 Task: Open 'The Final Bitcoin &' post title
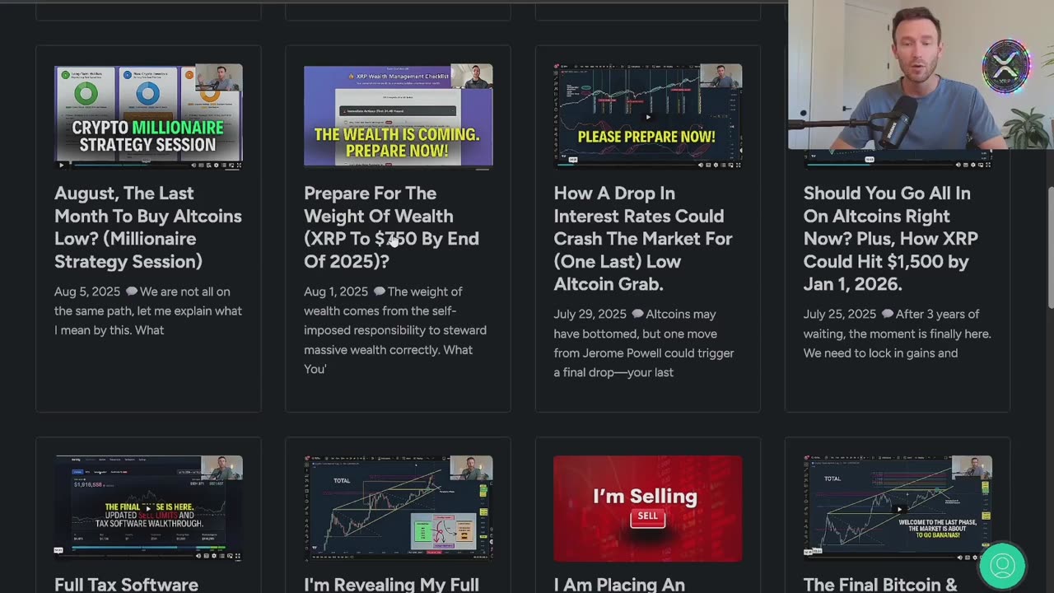tap(880, 584)
